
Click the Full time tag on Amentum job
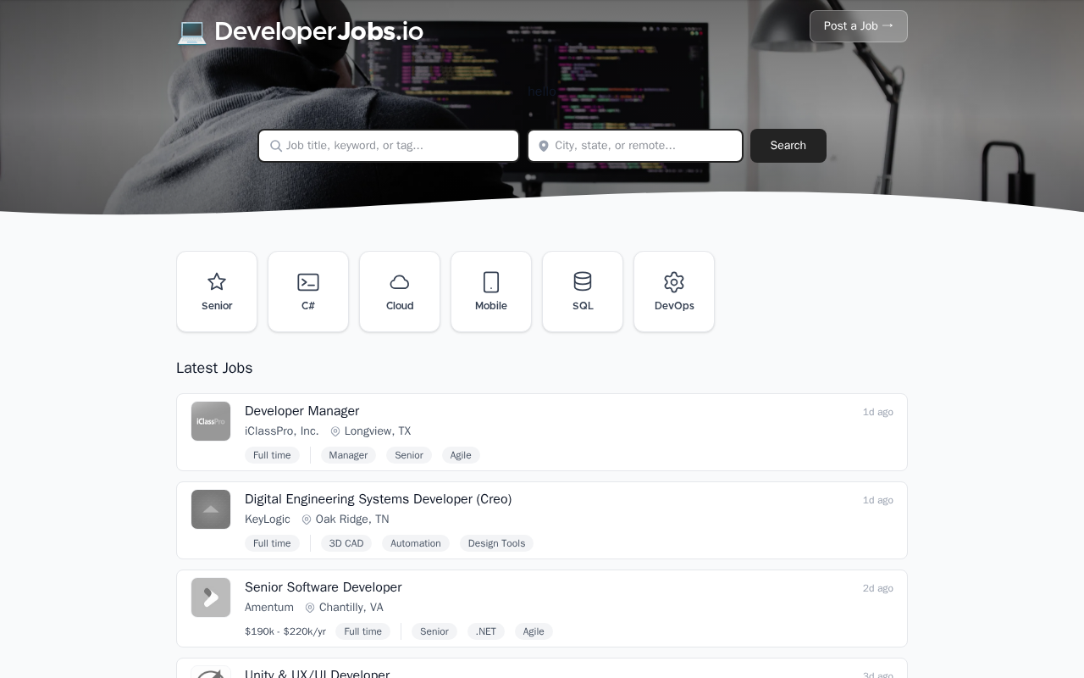[362, 631]
